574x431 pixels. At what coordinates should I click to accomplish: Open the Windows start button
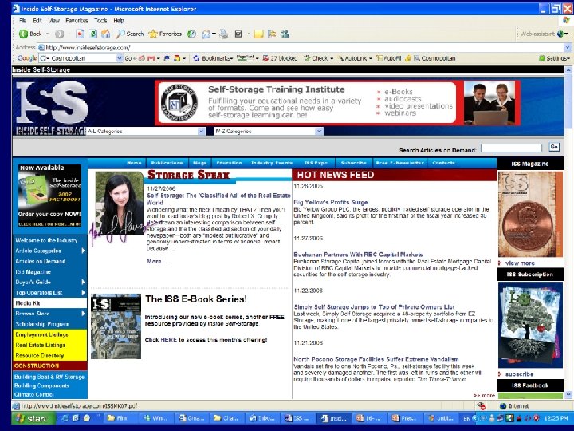pos(33,418)
